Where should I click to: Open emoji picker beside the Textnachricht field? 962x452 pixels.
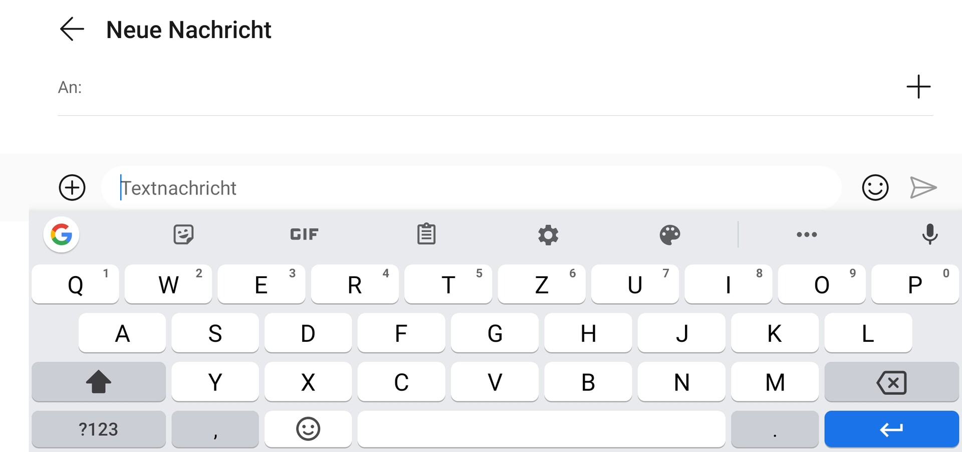[875, 188]
